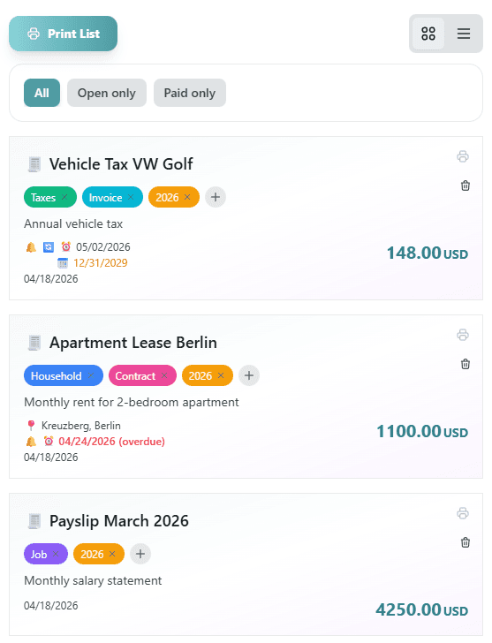Remove the Household tag
Image resolution: width=492 pixels, height=643 pixels.
point(91,375)
